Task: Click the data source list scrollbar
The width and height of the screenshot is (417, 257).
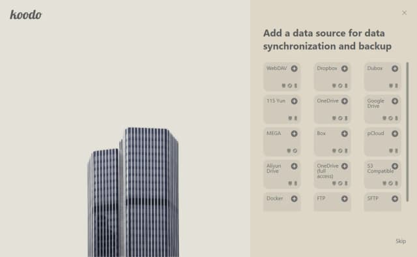Action: point(407,132)
